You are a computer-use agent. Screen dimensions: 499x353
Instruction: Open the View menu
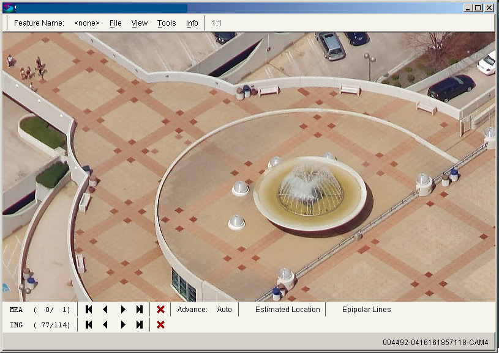click(x=140, y=23)
